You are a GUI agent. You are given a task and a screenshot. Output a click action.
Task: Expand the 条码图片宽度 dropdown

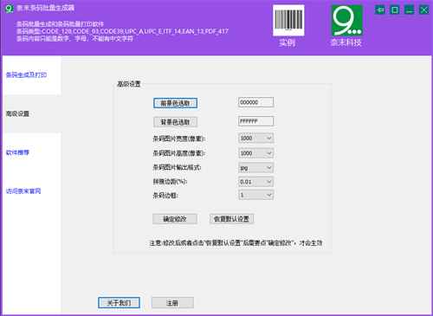click(x=255, y=139)
